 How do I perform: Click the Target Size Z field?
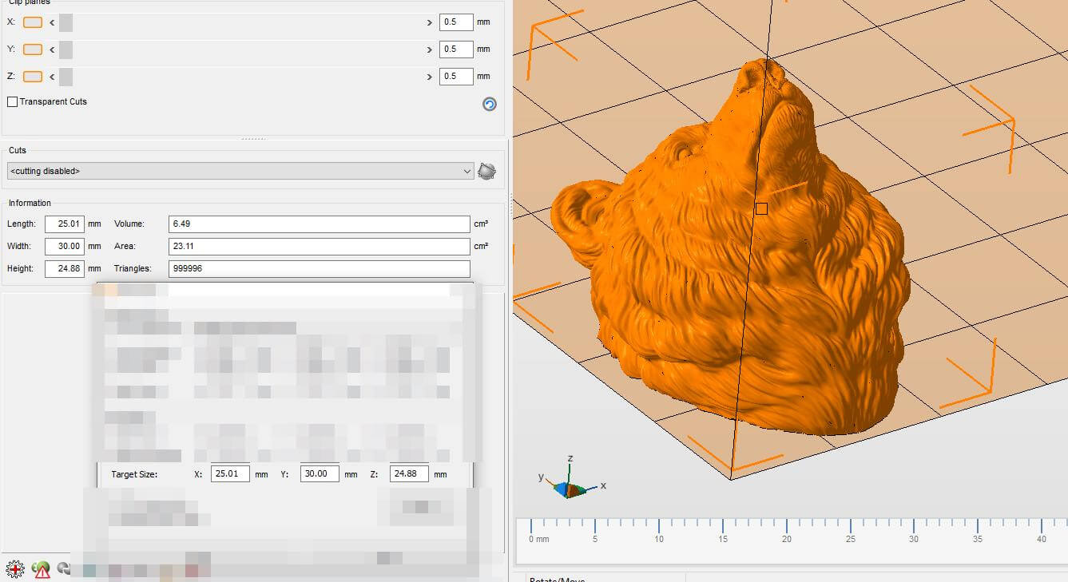pos(409,474)
